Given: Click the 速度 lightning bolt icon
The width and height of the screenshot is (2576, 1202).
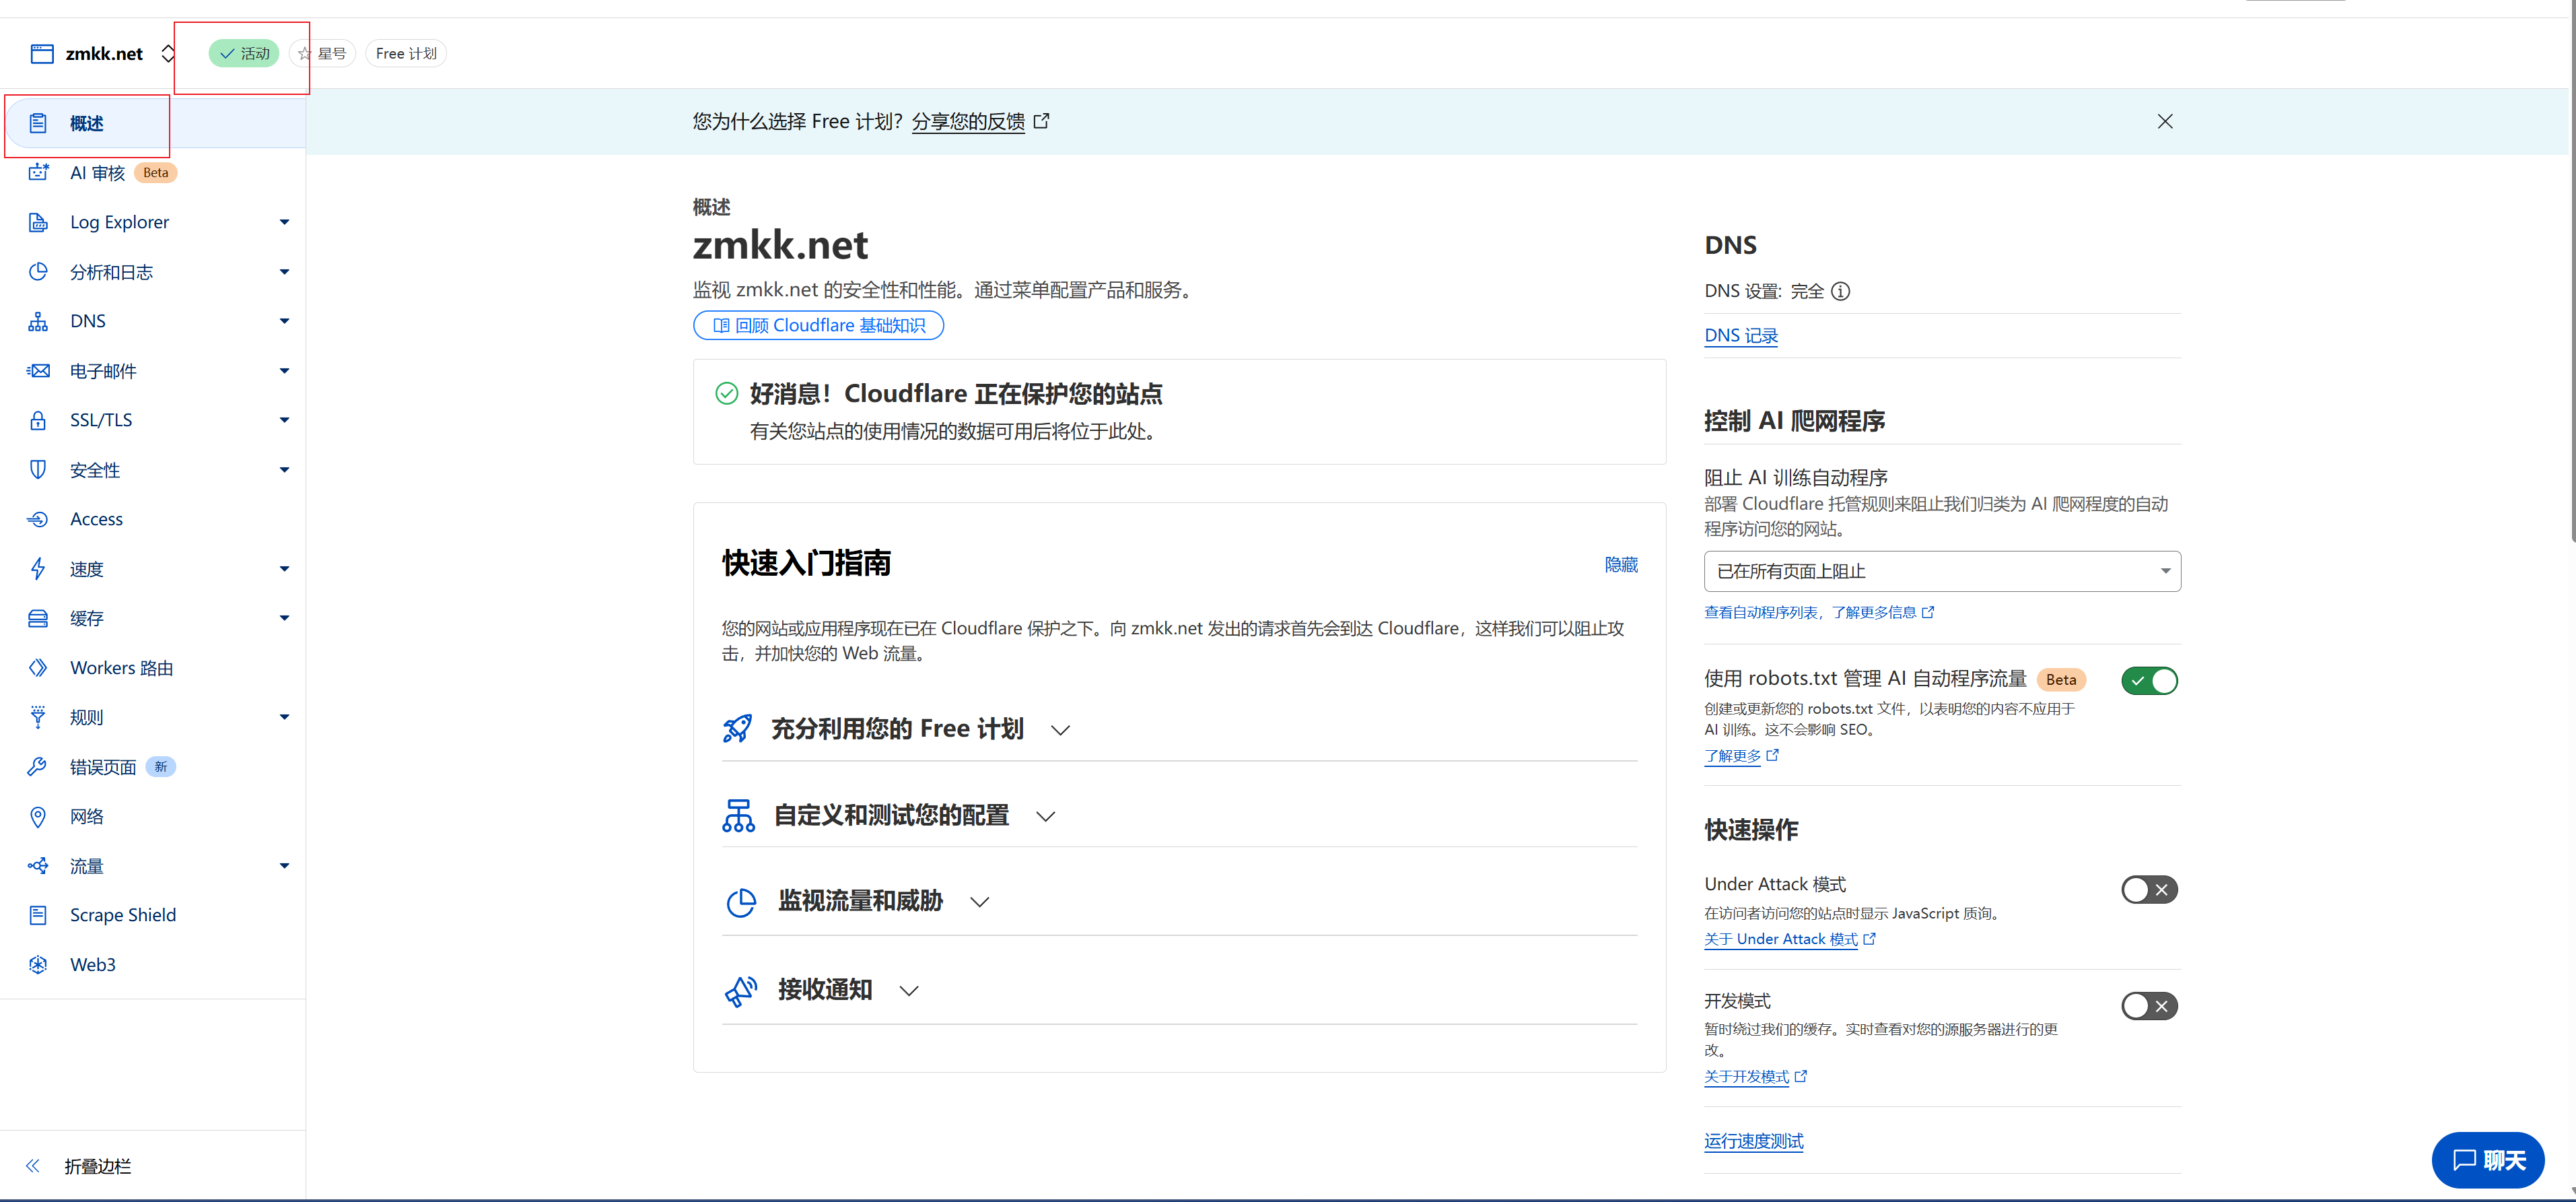Looking at the screenshot, I should (38, 568).
